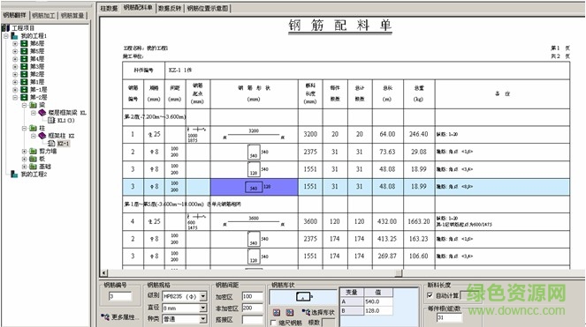Click the 第6层 floor icon
The width and height of the screenshot is (586, 327).
pos(24,43)
